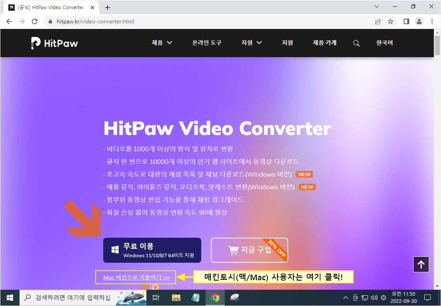441x306 pixels.
Task: Click the 한국어 language selector
Action: tap(385, 43)
